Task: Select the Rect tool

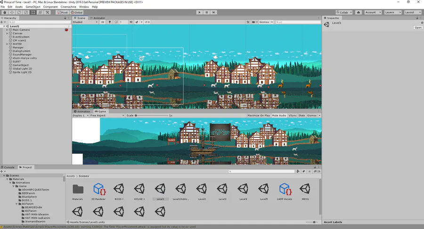Action: click(33, 12)
